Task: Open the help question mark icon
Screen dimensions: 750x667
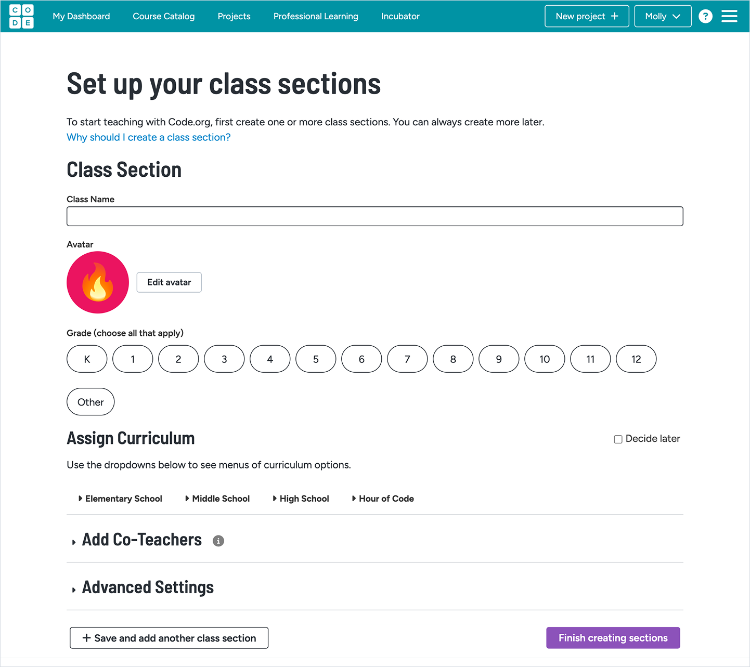Action: [705, 17]
